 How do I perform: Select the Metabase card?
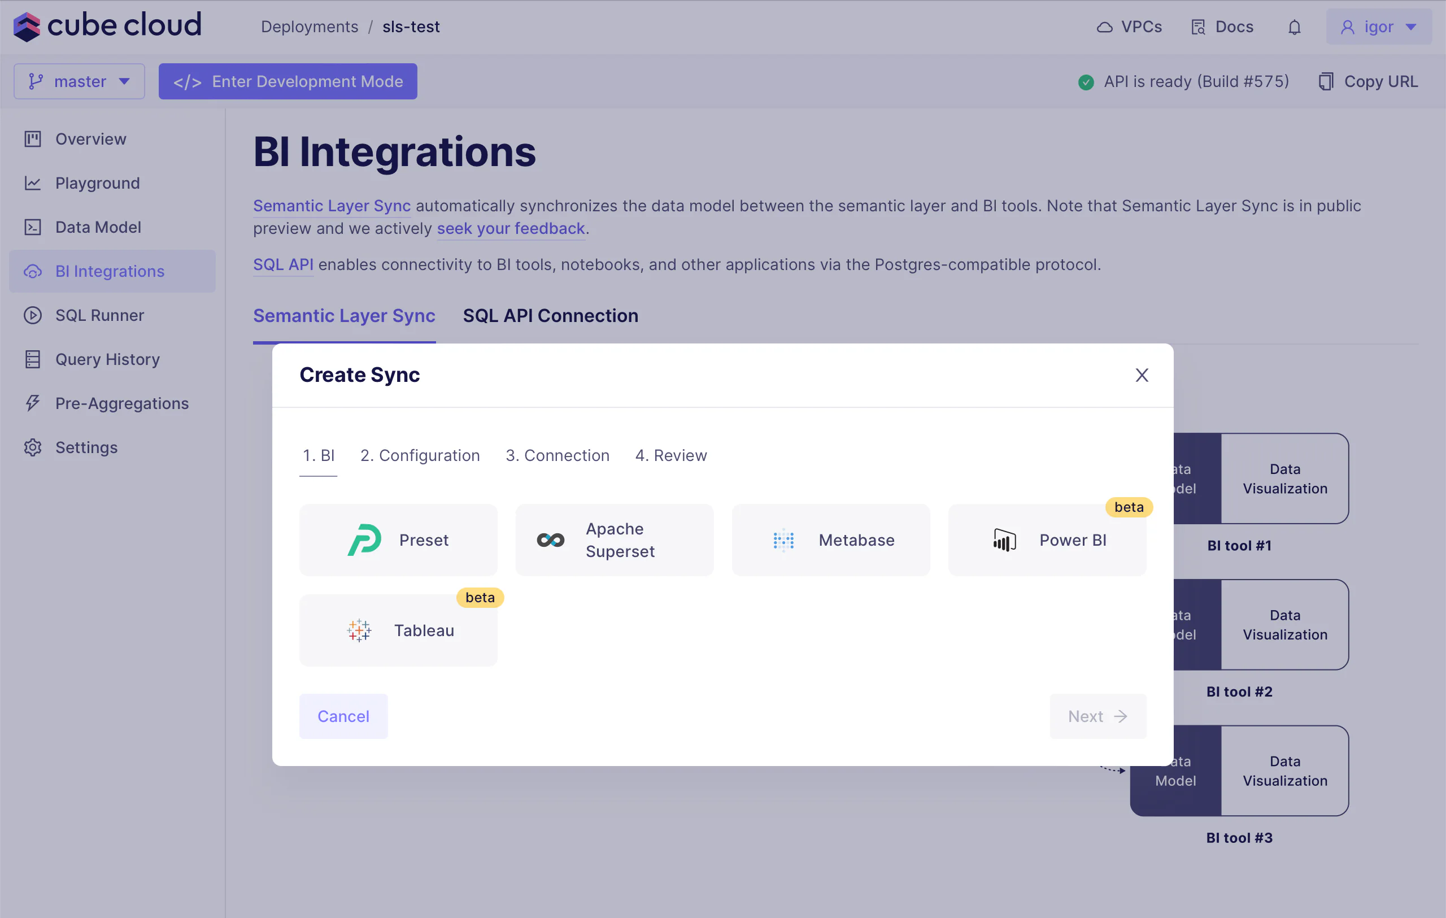(x=830, y=540)
